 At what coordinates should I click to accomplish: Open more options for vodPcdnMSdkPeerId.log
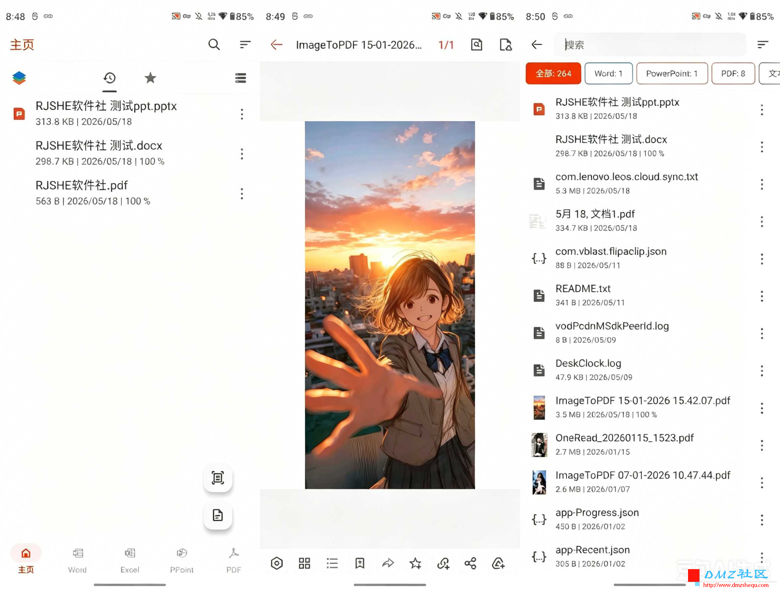click(762, 334)
